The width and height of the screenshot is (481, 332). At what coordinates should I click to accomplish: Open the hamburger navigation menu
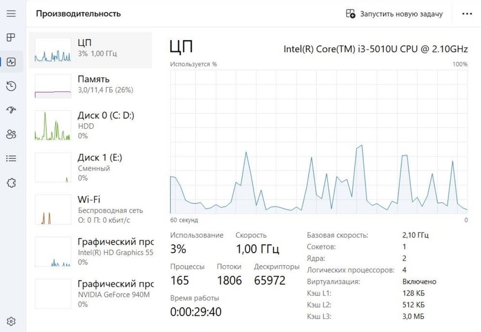(11, 13)
